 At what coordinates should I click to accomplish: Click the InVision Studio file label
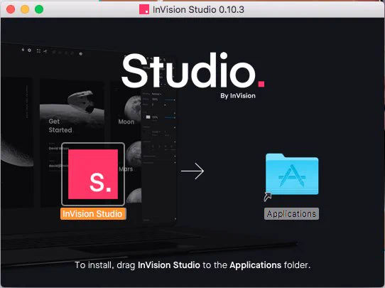[93, 213]
